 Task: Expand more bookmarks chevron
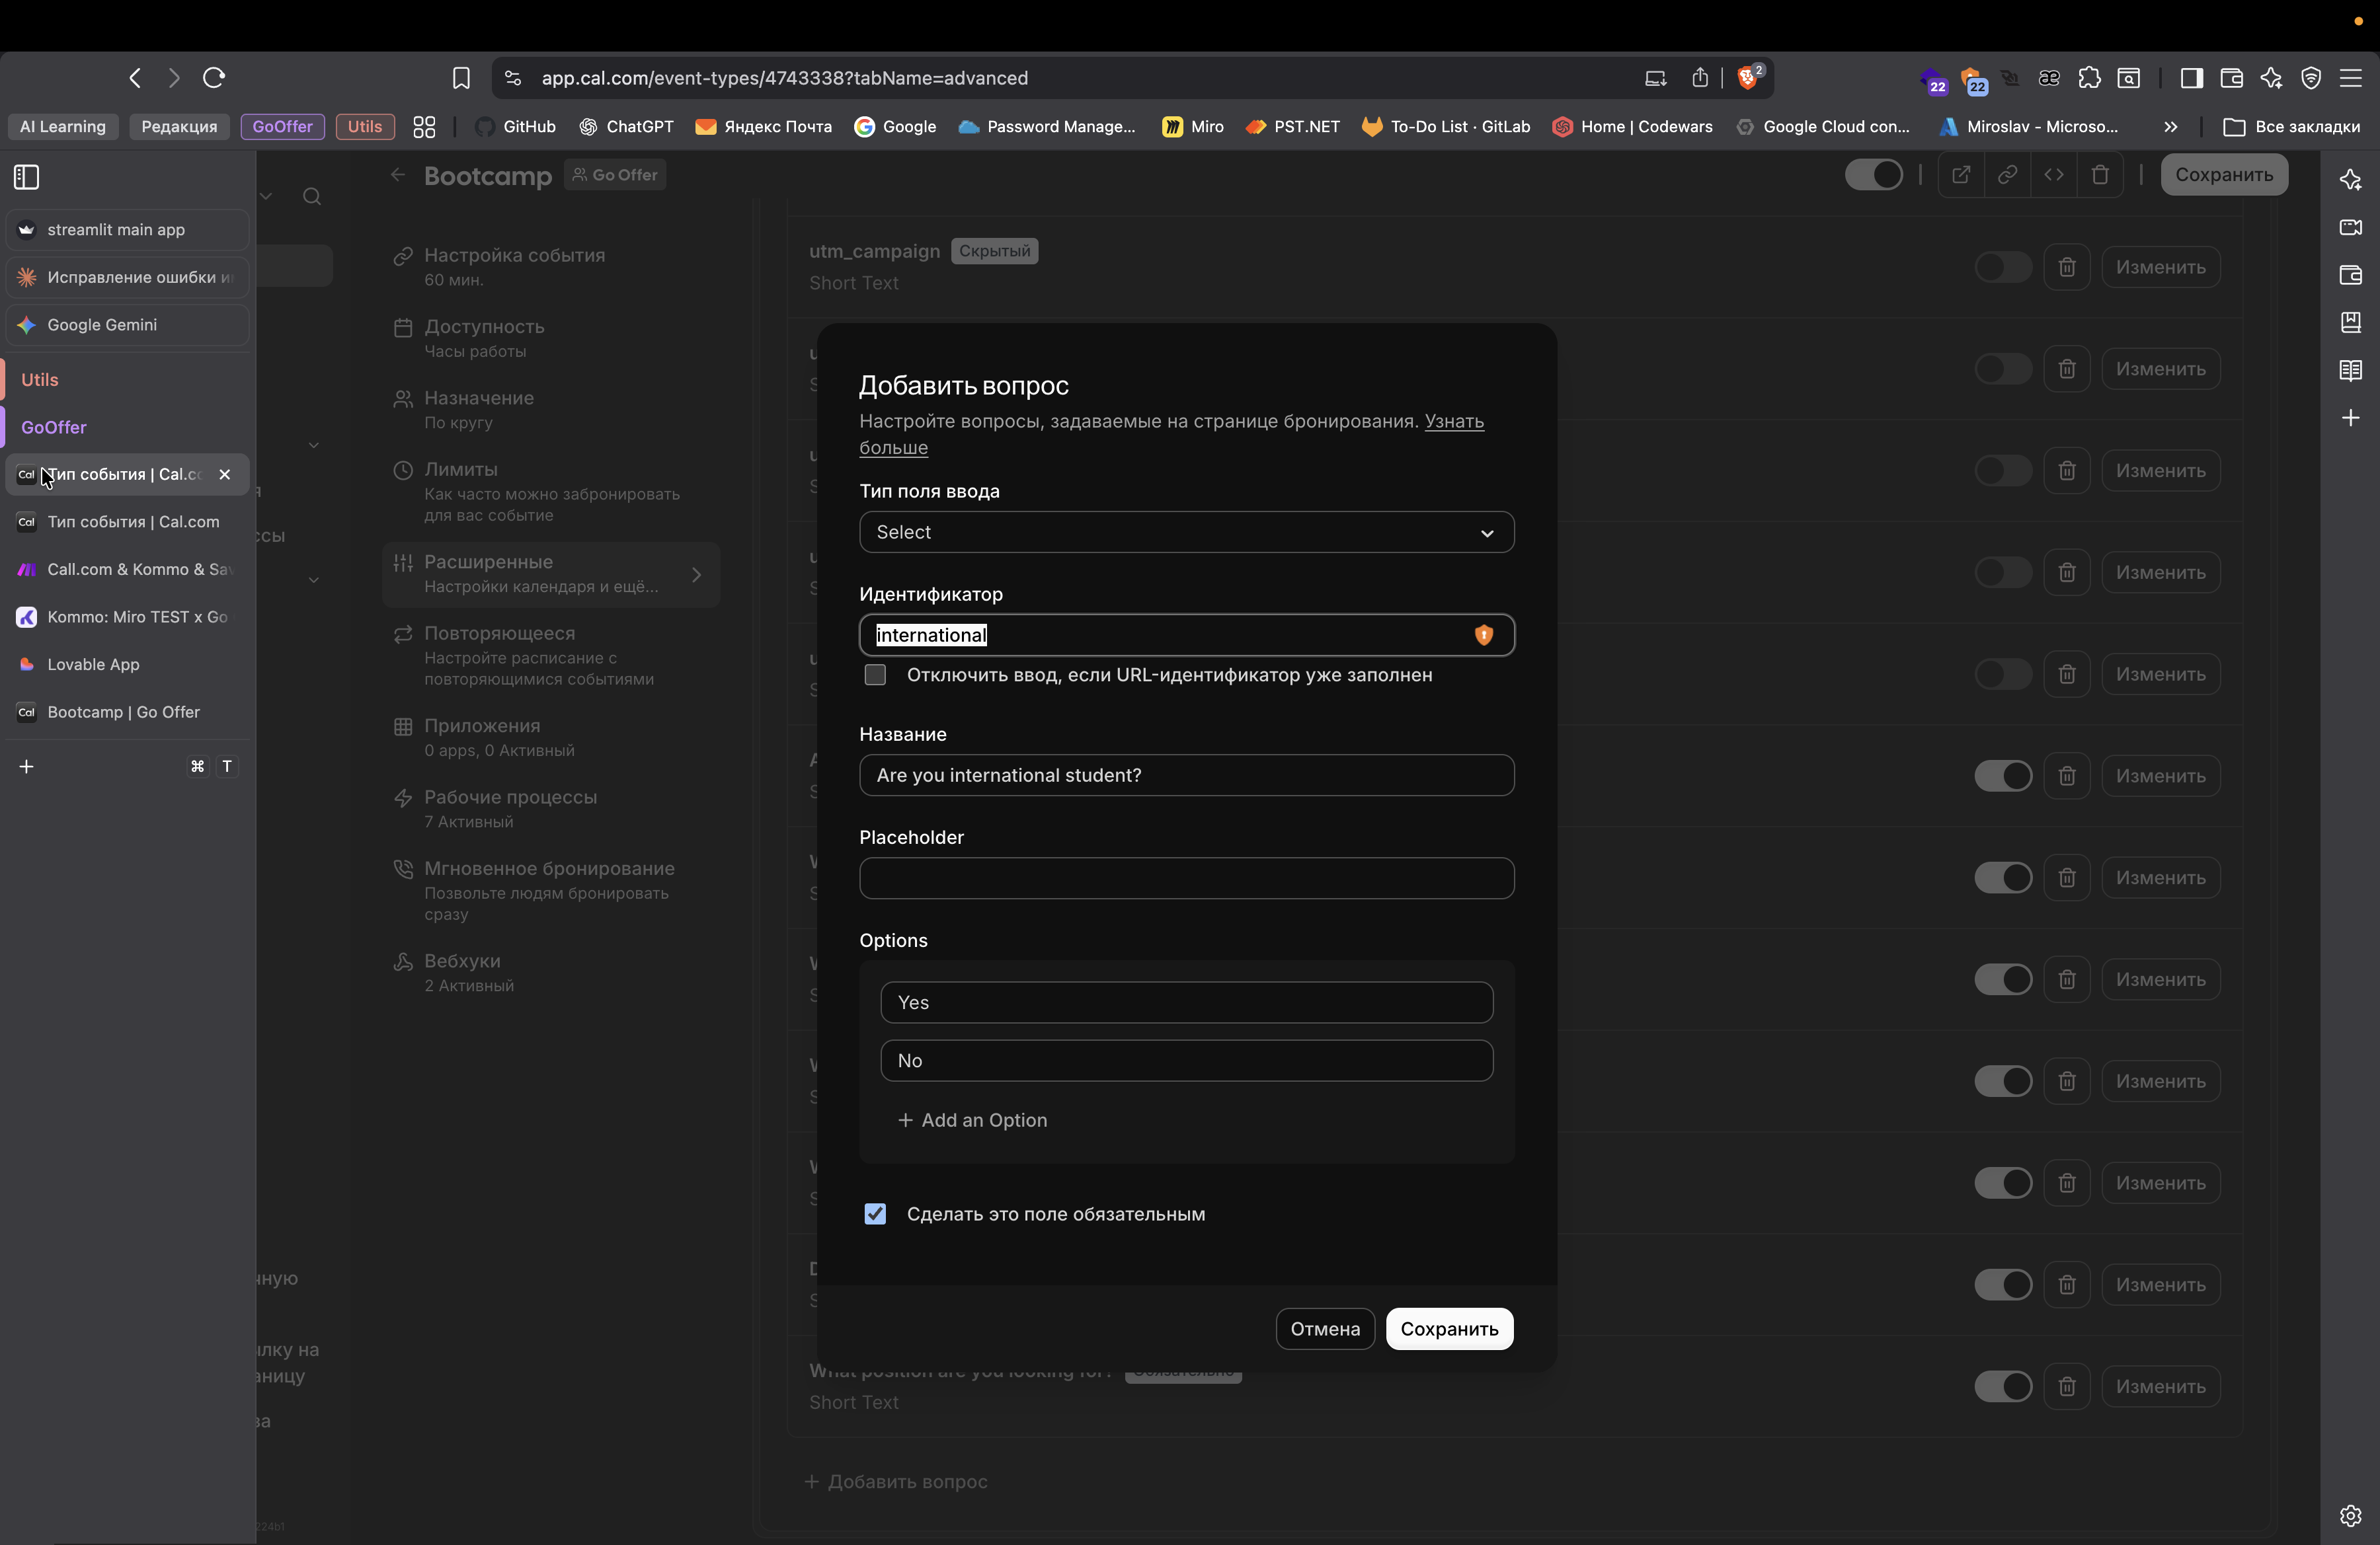[x=2170, y=127]
